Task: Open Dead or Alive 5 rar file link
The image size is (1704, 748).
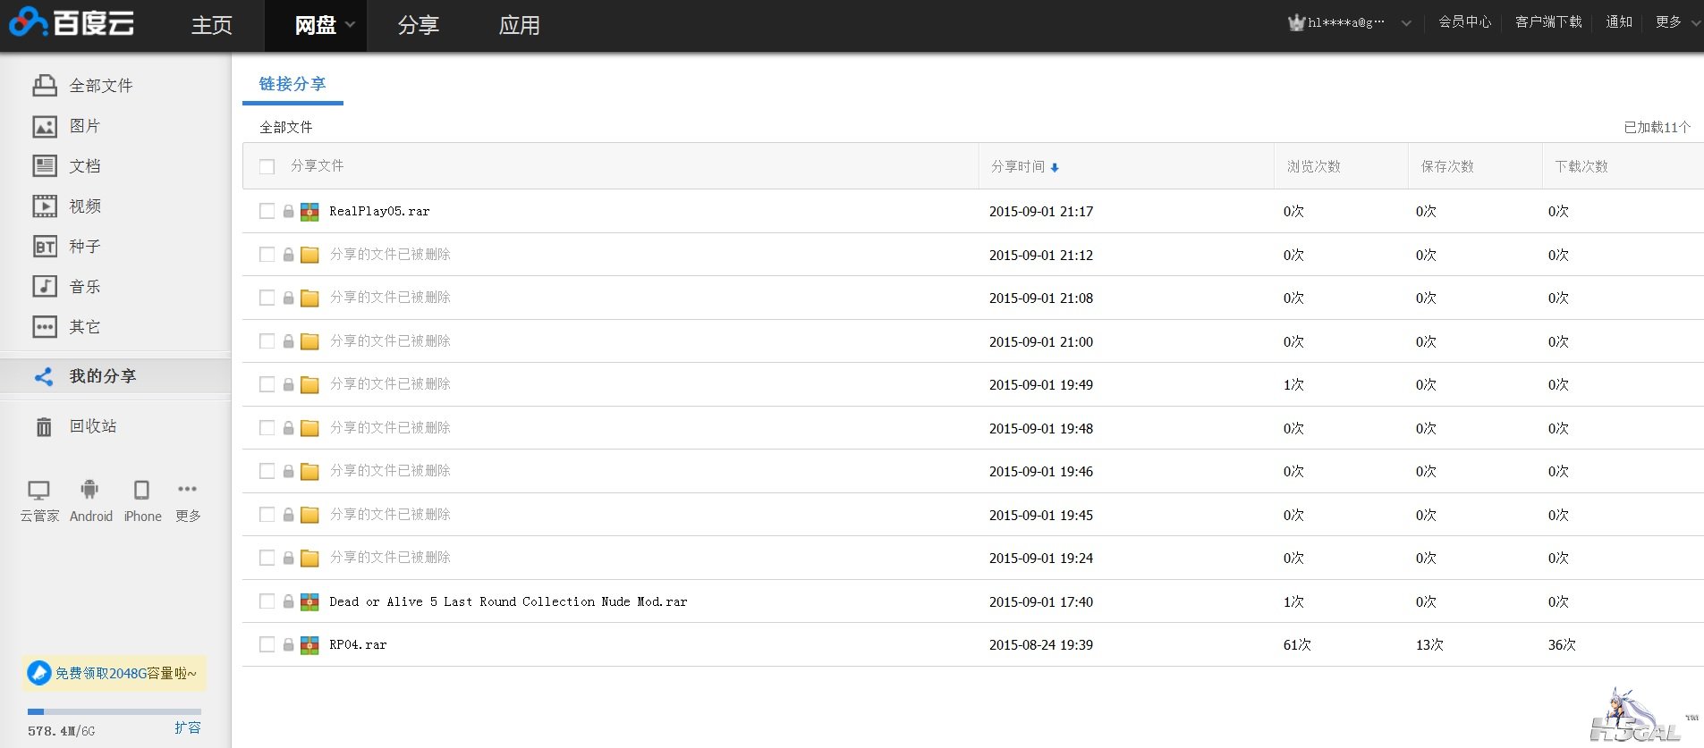Action: point(507,601)
